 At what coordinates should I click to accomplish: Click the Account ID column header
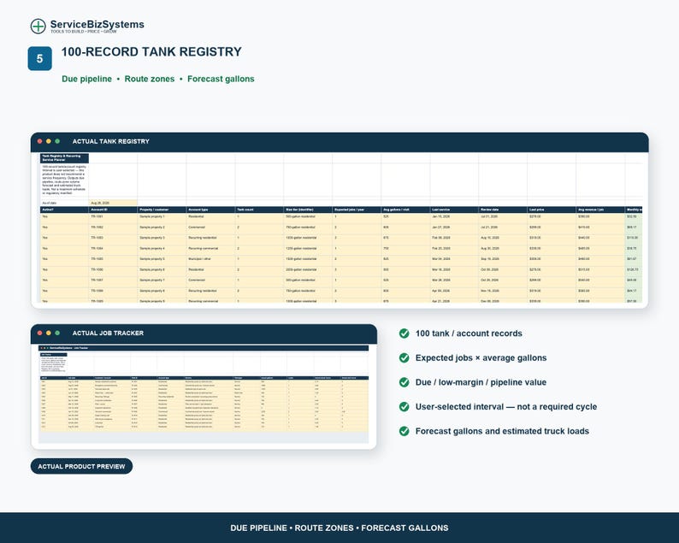click(113, 210)
